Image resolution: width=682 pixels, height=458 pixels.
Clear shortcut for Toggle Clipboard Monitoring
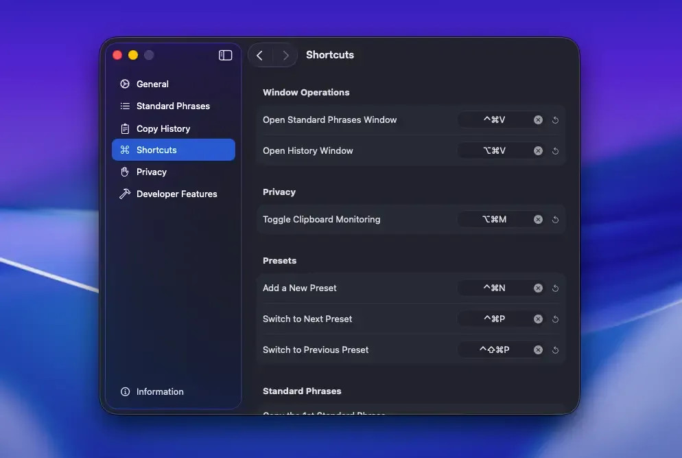[x=538, y=220]
